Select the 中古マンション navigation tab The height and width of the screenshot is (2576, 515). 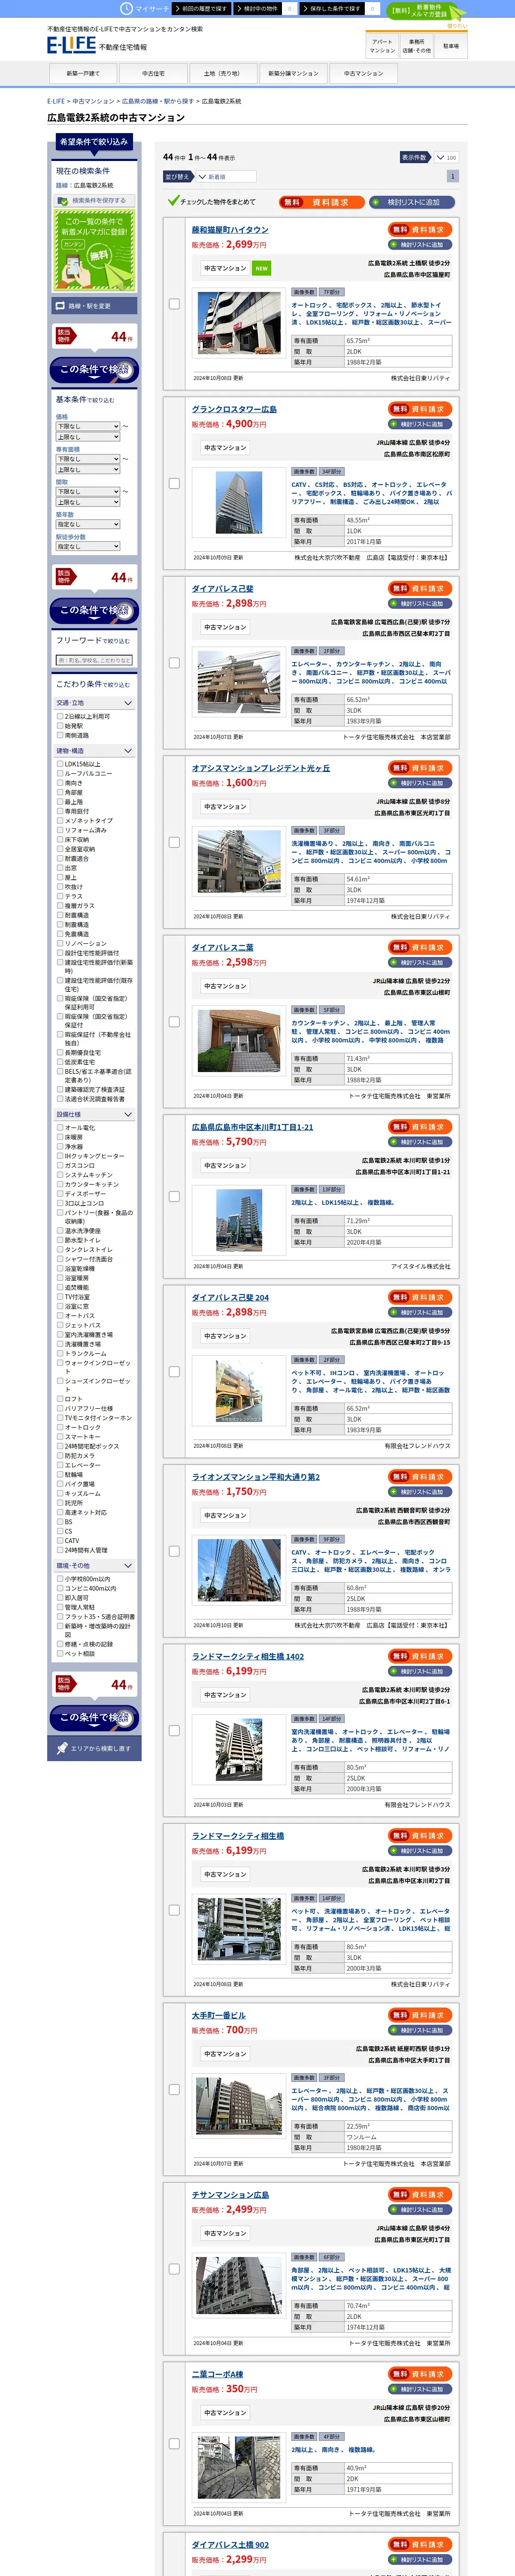(363, 73)
